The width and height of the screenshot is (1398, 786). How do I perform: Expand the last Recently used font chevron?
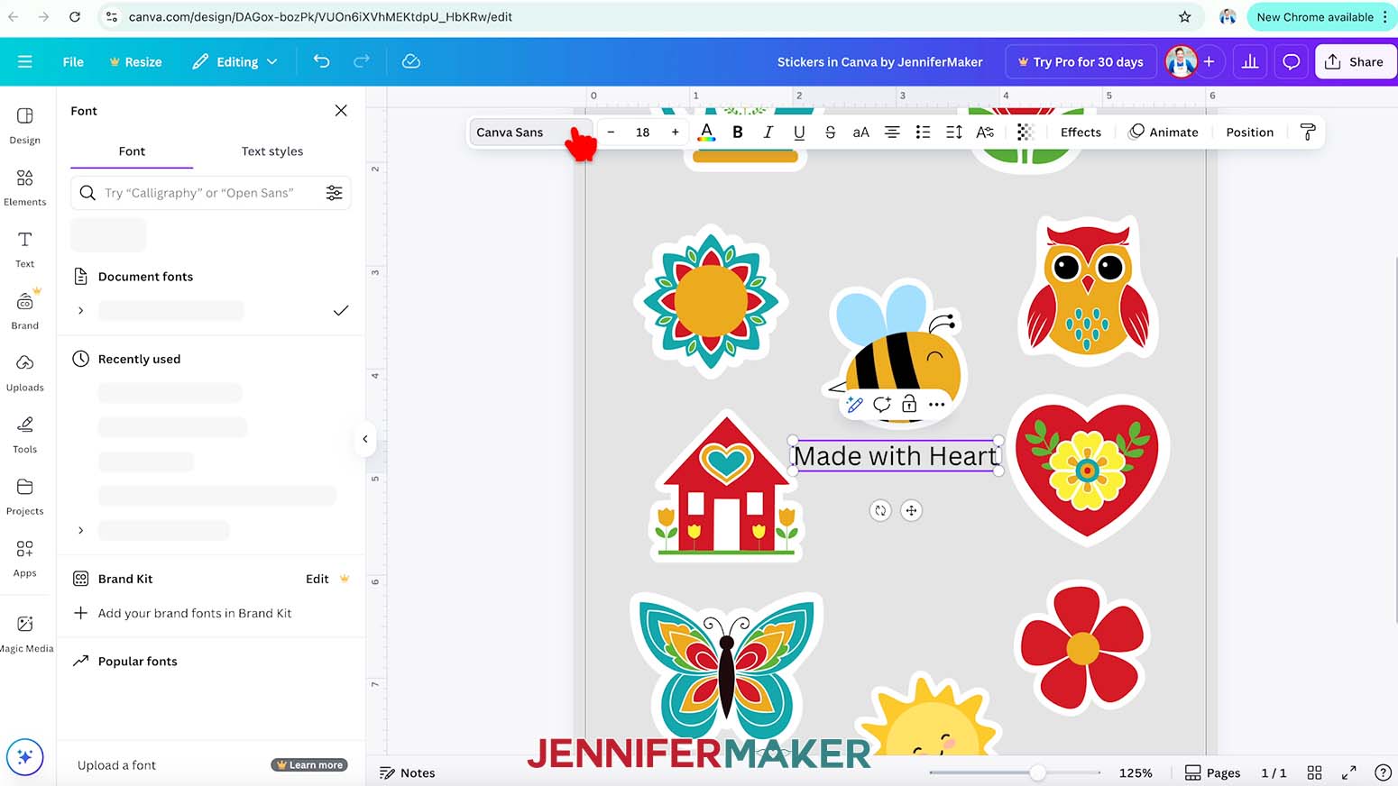[80, 530]
